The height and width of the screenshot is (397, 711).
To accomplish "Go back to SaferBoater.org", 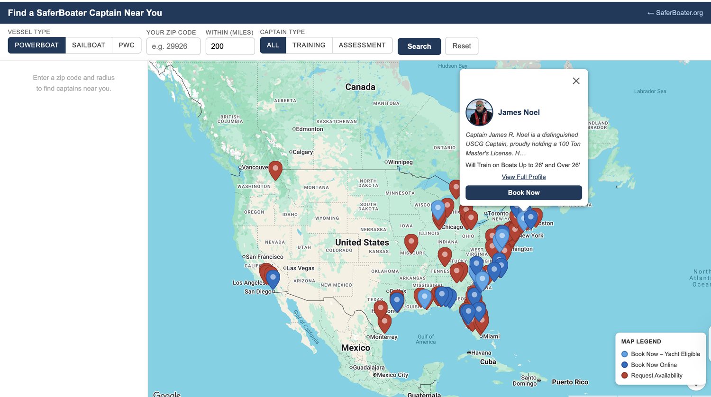I will click(x=675, y=13).
